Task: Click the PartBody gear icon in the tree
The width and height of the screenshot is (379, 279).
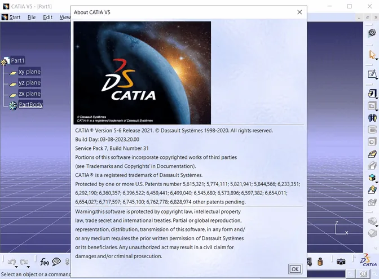Action: click(x=13, y=105)
